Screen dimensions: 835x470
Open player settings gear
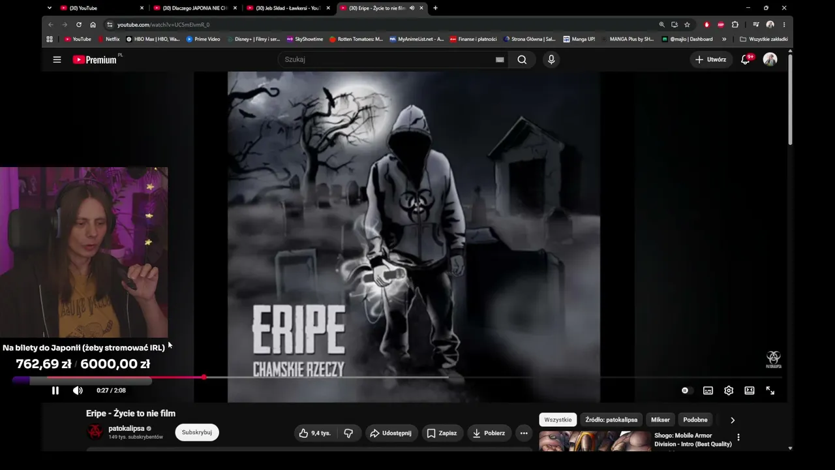(x=729, y=390)
